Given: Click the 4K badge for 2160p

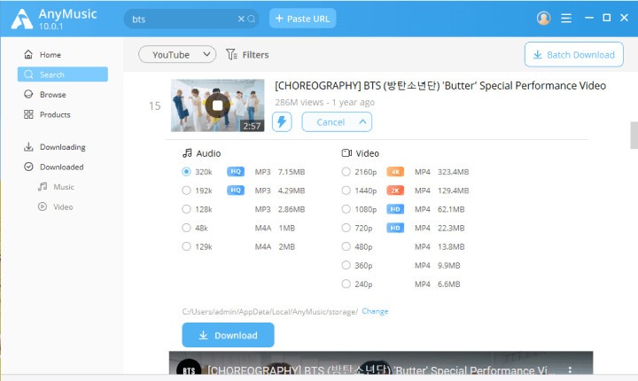Looking at the screenshot, I should (395, 172).
